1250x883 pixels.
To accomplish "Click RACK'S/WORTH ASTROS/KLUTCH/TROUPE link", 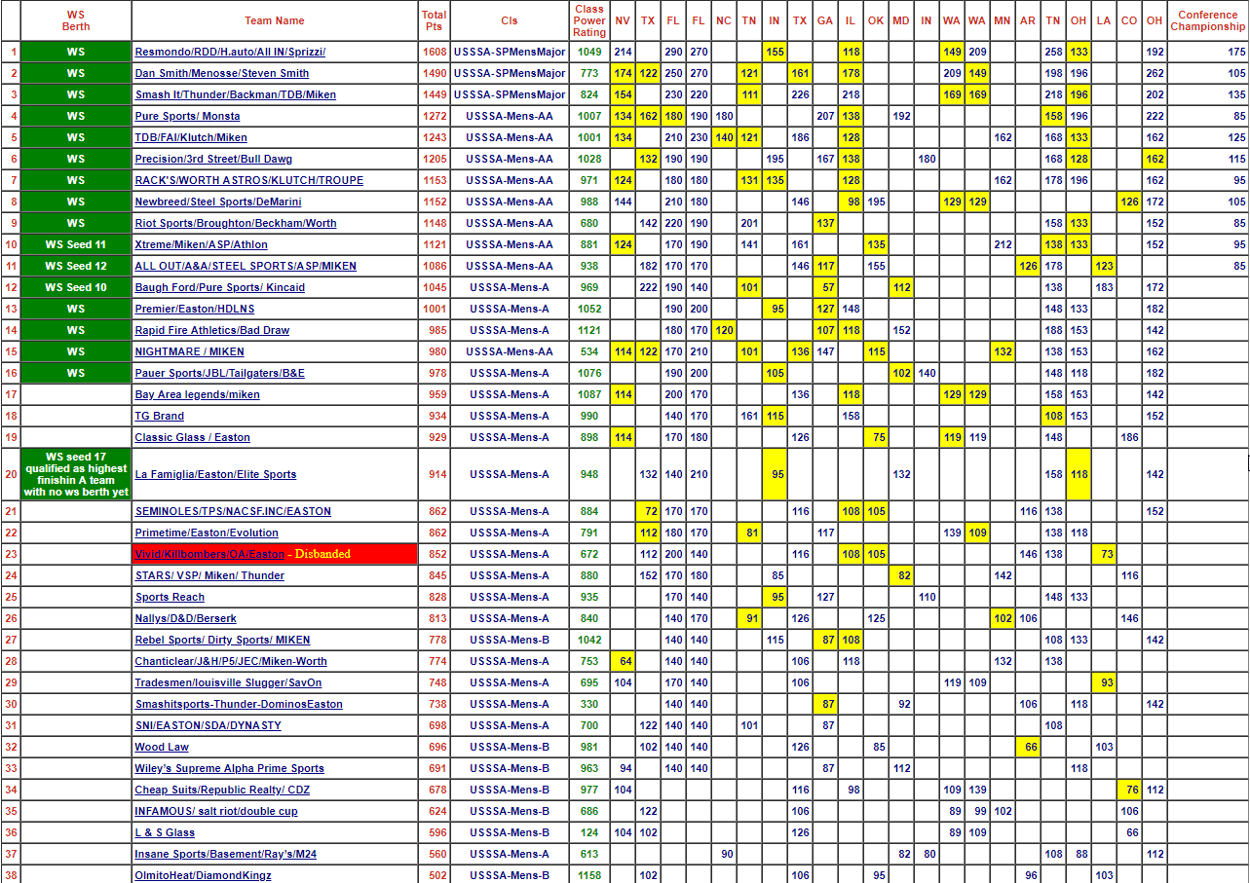I will tap(249, 180).
